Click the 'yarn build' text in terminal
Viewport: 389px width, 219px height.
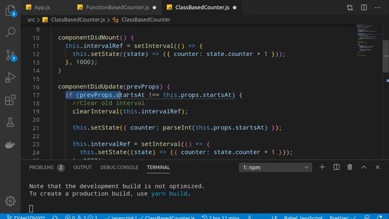point(169,193)
